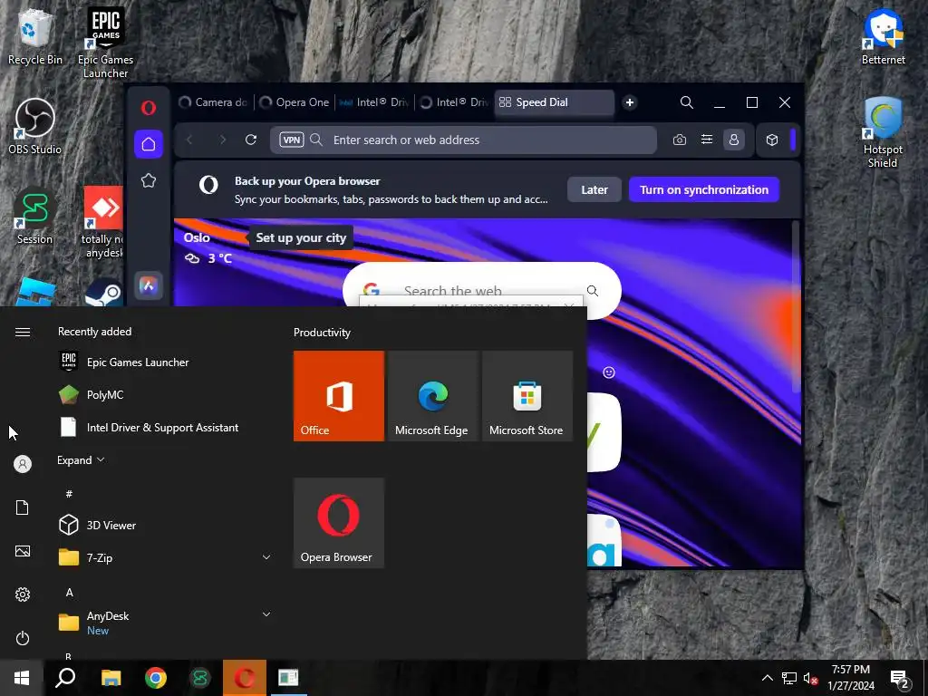Open Opera account profile icon
Viewport: 928px width, 696px height.
click(x=734, y=140)
